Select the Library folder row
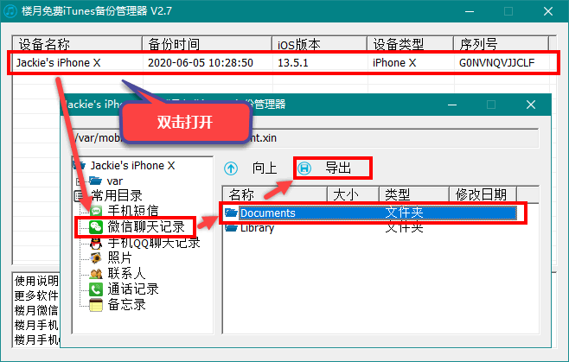Image resolution: width=569 pixels, height=362 pixels. pyautogui.click(x=370, y=228)
